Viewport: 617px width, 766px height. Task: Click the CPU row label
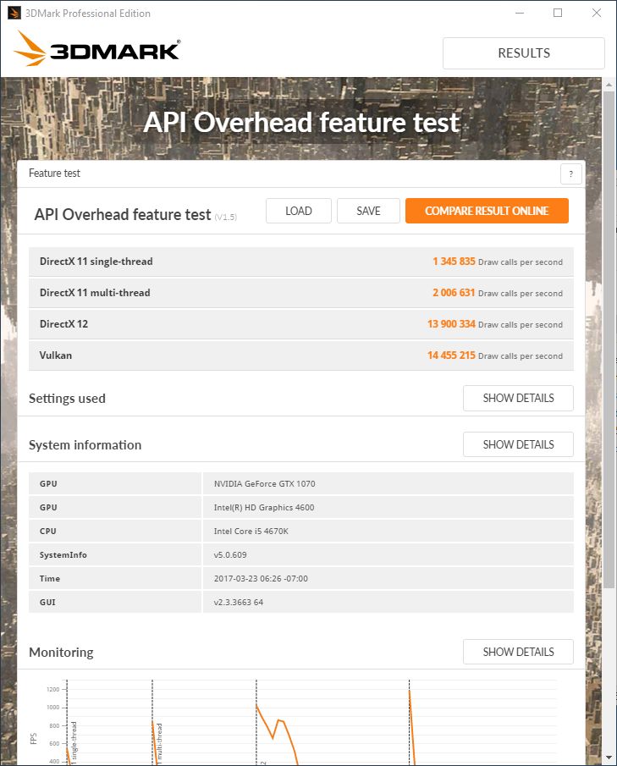click(48, 531)
